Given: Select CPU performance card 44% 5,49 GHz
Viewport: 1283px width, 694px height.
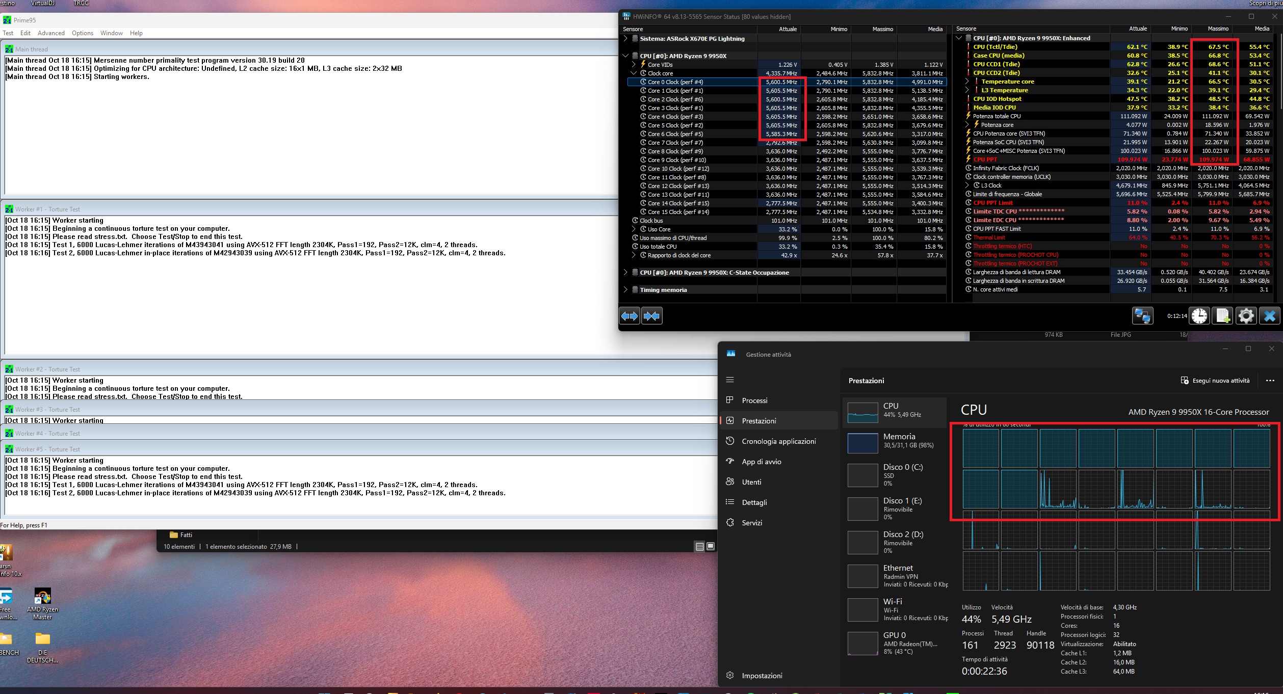Looking at the screenshot, I should [x=895, y=412].
